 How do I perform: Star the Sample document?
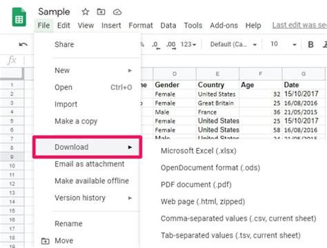[x=86, y=12]
